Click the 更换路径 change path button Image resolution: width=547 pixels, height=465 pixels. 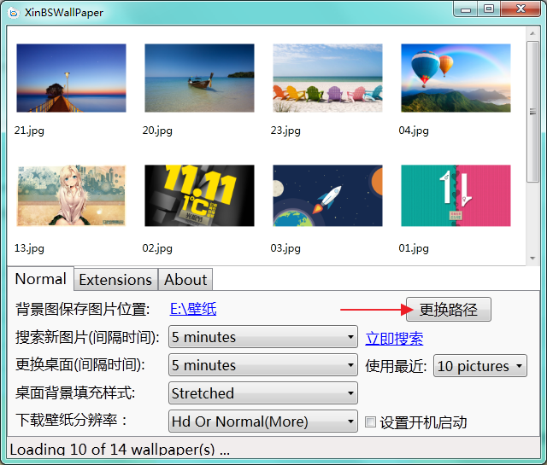pos(449,310)
